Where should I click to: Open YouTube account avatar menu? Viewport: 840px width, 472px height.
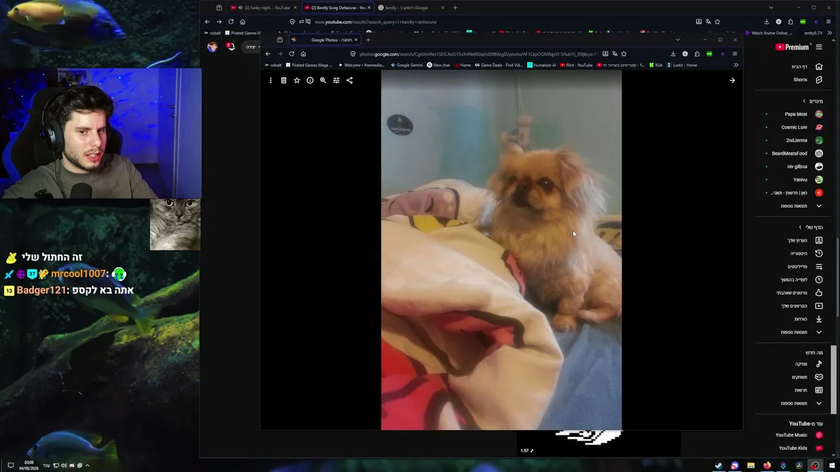coord(212,47)
